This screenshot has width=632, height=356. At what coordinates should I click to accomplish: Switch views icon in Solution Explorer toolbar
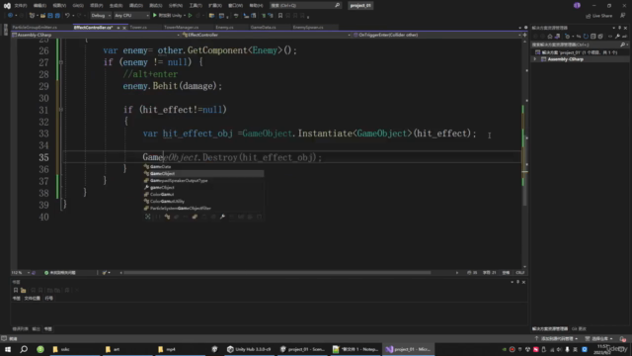[x=557, y=37]
